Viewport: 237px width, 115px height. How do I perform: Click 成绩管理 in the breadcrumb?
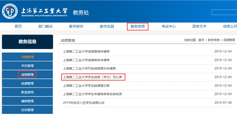(229, 40)
